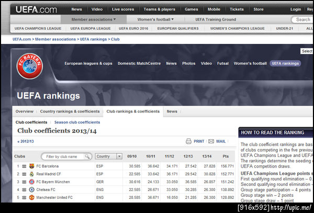
Task: Click the Pts column header
Action: [226, 156]
